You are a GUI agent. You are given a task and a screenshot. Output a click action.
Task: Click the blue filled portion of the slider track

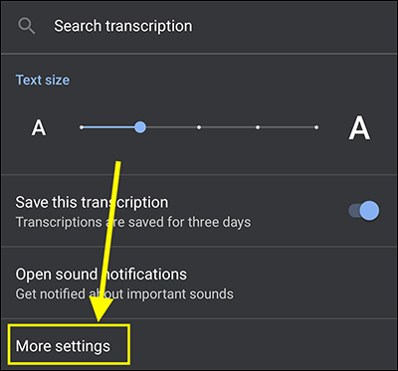(109, 127)
